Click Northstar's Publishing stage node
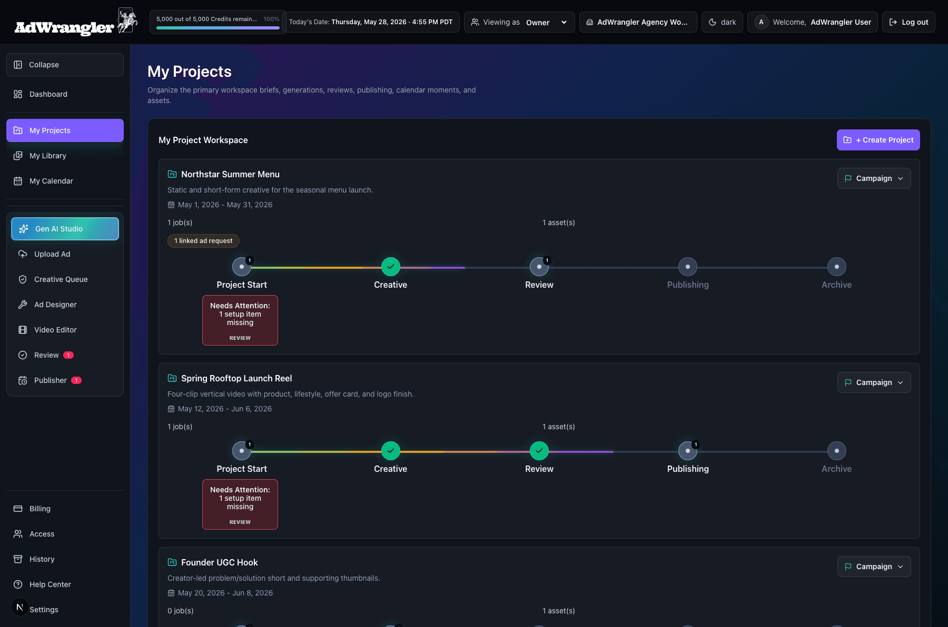The width and height of the screenshot is (948, 627). [688, 267]
